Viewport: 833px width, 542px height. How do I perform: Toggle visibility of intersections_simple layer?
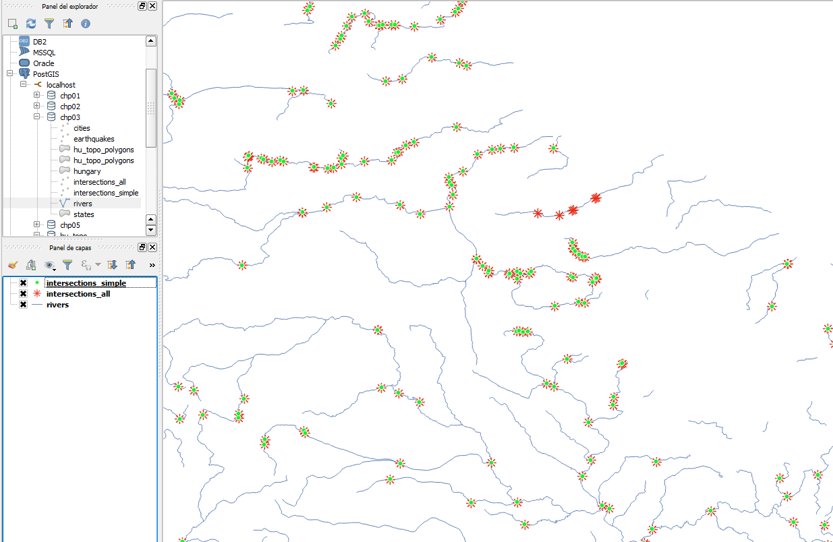[23, 283]
